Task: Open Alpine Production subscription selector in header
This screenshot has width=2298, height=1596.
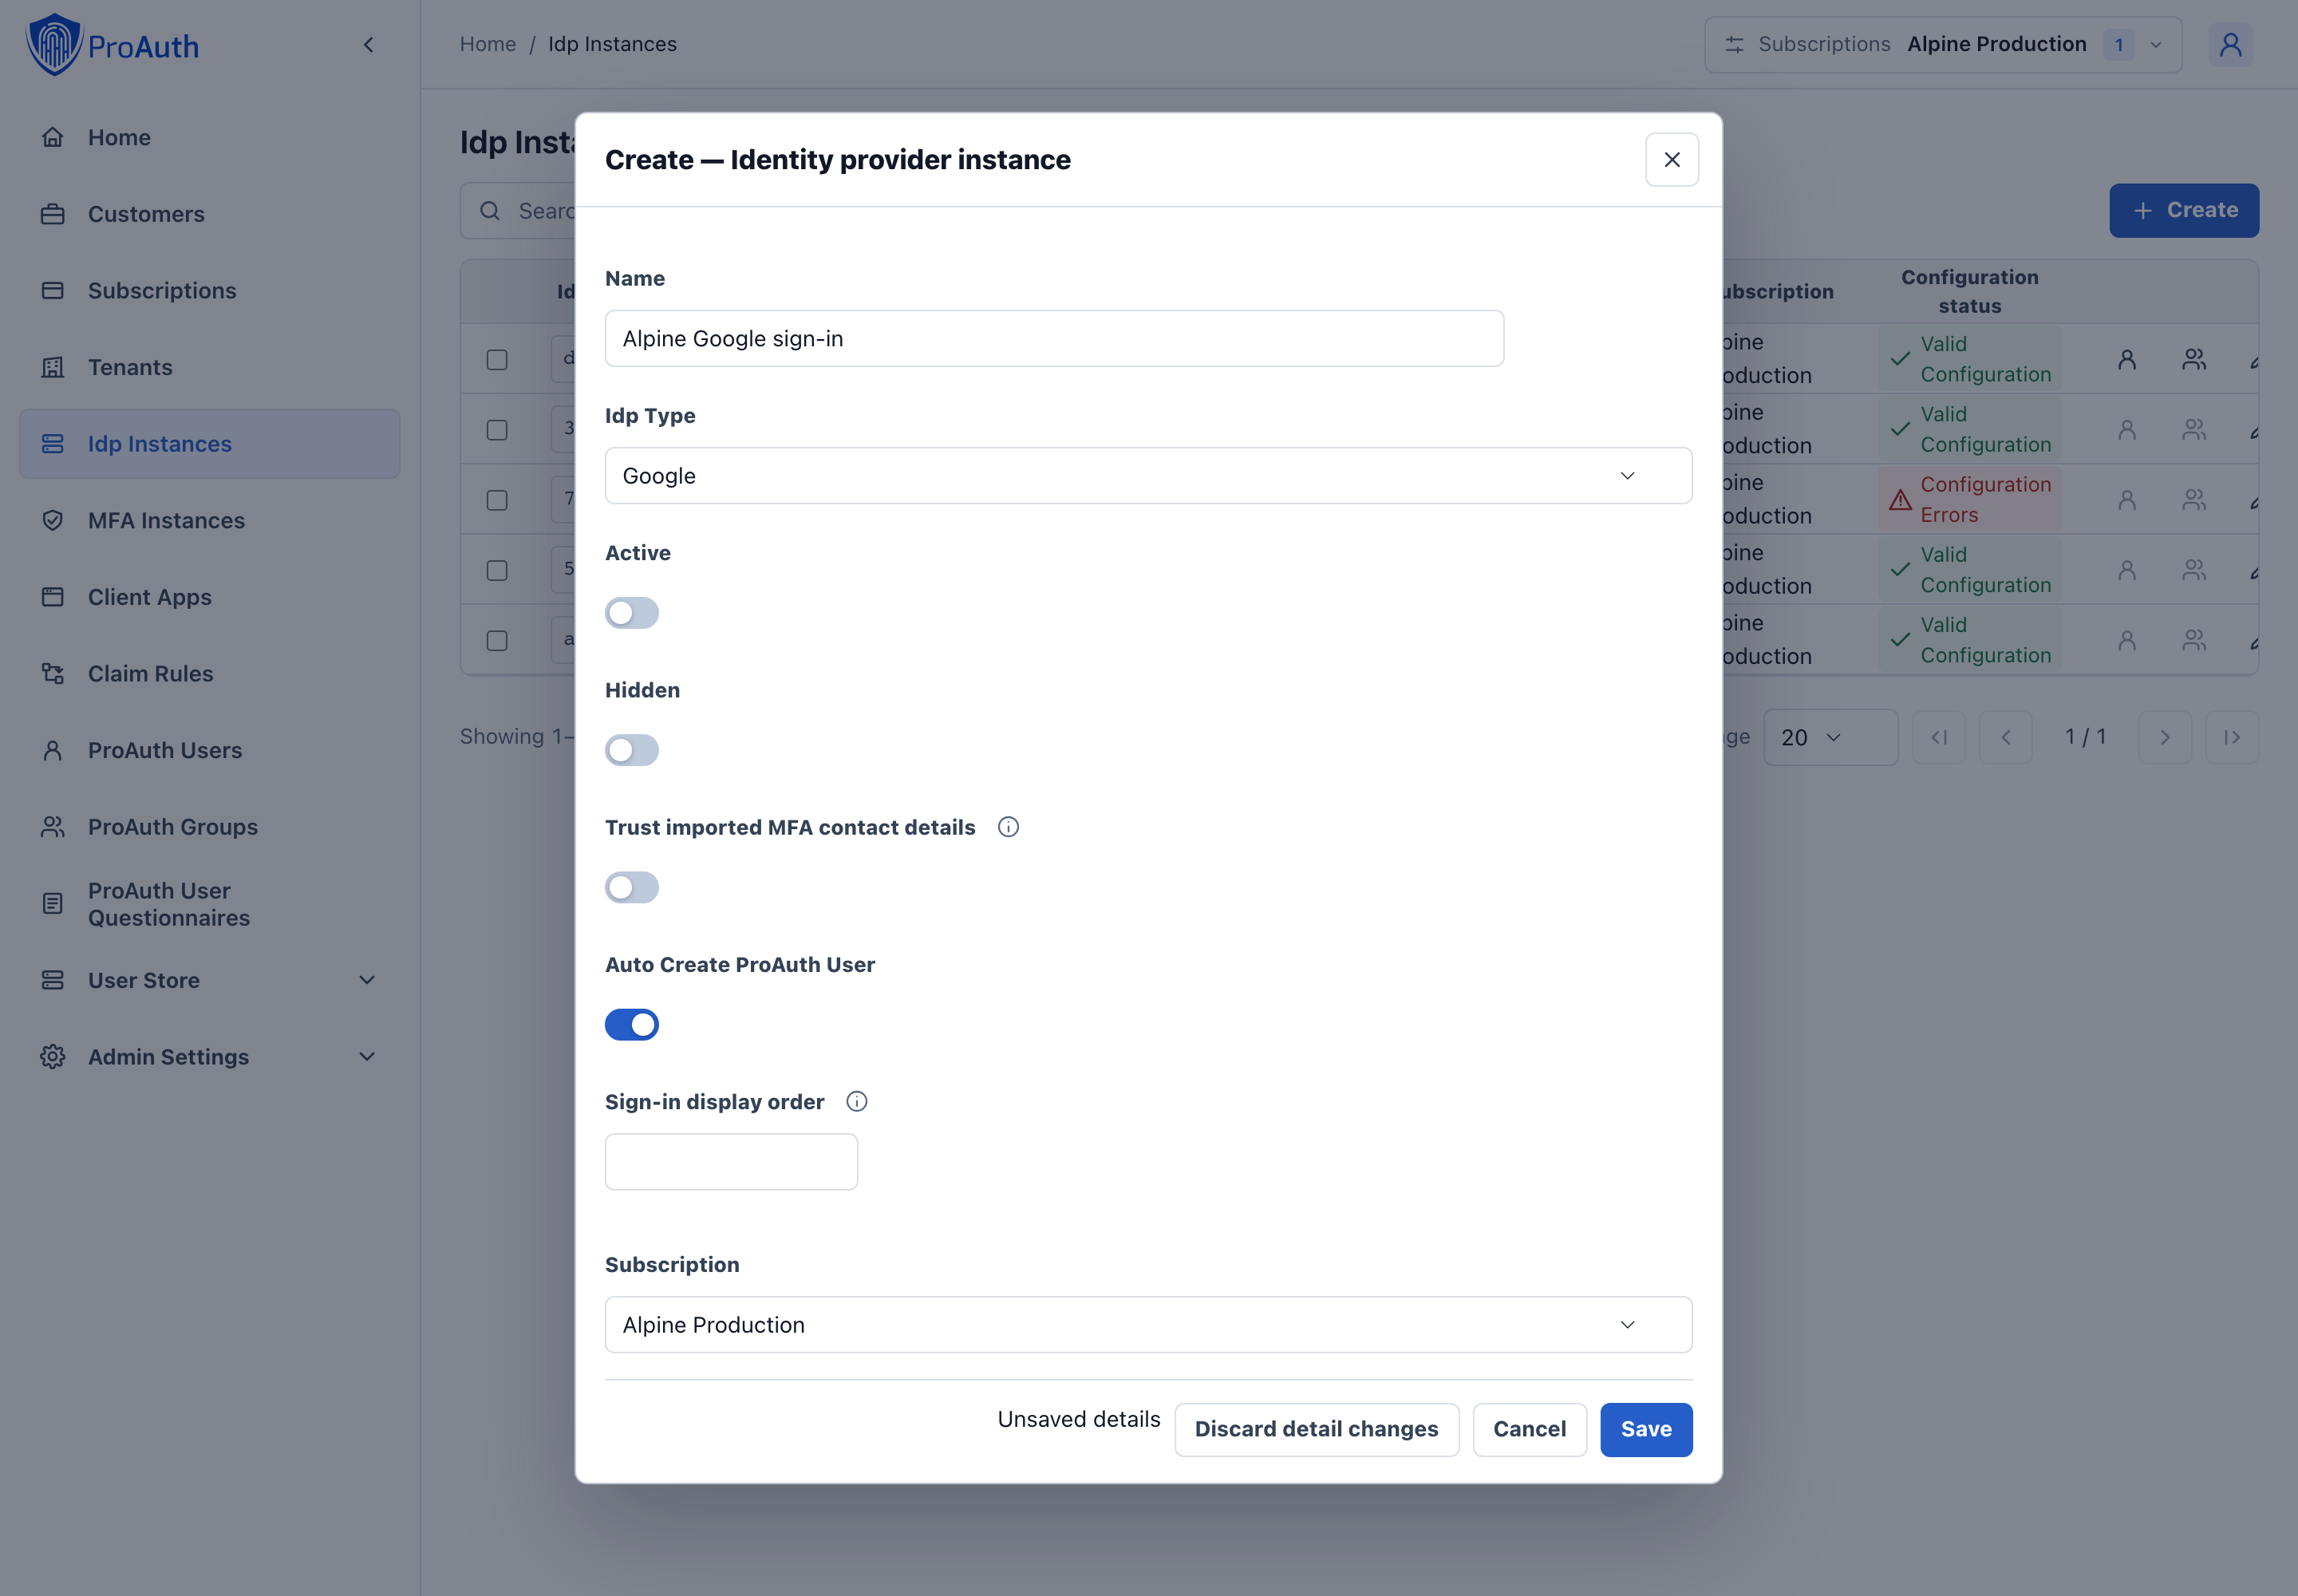Action: [x=1943, y=44]
